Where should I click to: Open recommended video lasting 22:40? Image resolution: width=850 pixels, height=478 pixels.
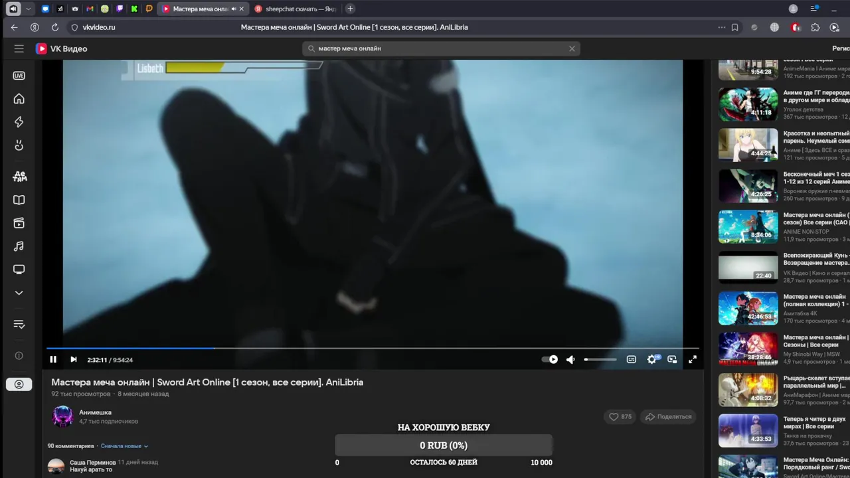pyautogui.click(x=748, y=267)
